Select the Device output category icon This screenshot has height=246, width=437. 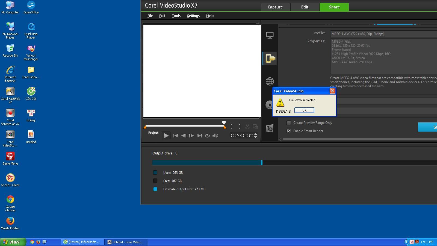pyautogui.click(x=270, y=58)
